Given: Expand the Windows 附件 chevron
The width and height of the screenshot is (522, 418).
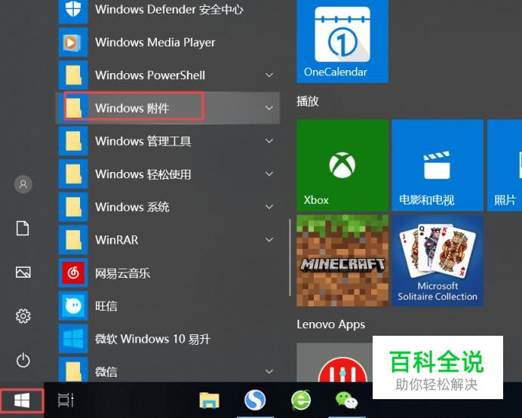Looking at the screenshot, I should tap(269, 108).
